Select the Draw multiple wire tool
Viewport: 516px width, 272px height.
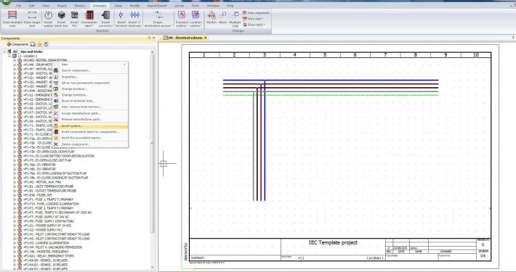pos(12,18)
